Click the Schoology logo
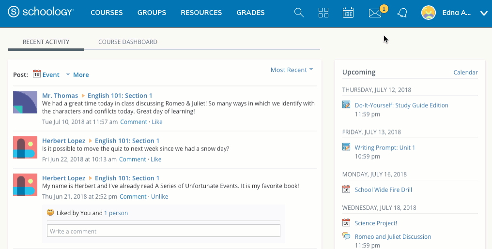Screen dimensions: 492x249 pos(41,13)
